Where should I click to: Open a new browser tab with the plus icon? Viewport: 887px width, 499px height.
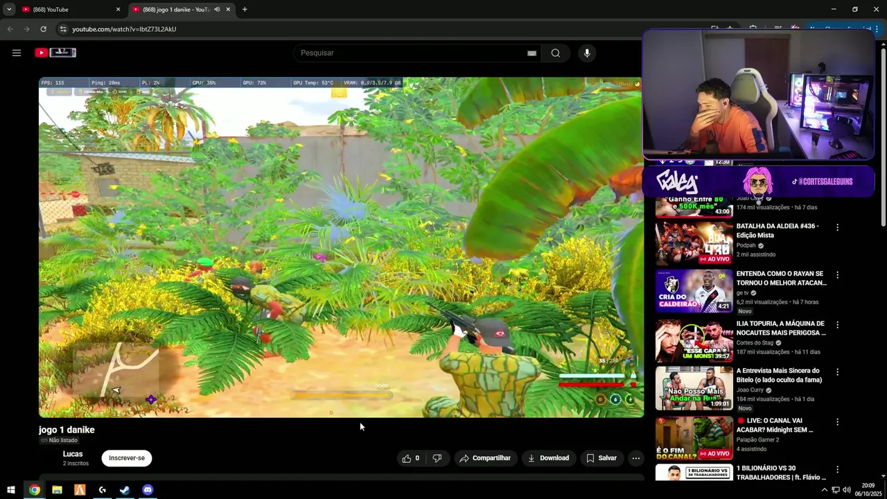[x=245, y=10]
